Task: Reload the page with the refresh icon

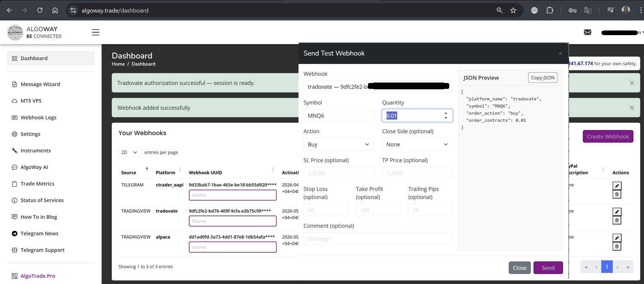Action: [x=40, y=10]
